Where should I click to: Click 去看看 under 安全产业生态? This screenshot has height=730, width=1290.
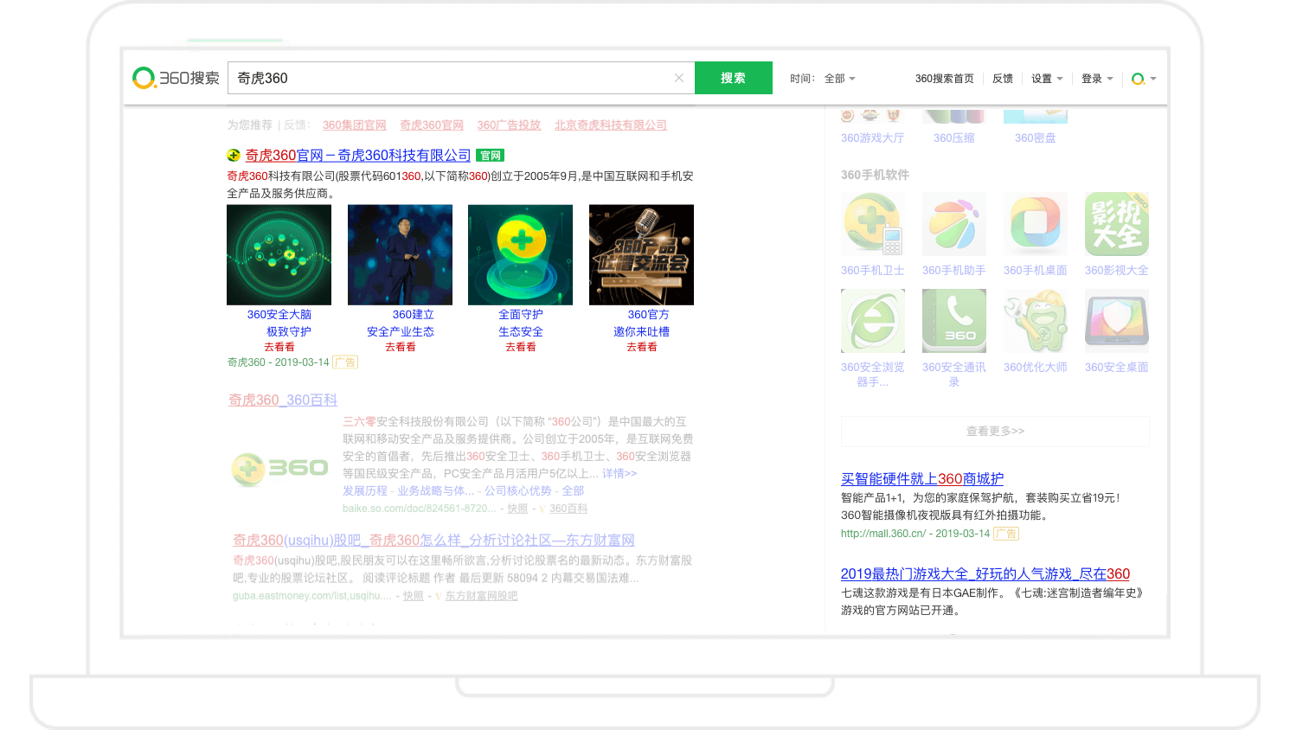point(401,347)
